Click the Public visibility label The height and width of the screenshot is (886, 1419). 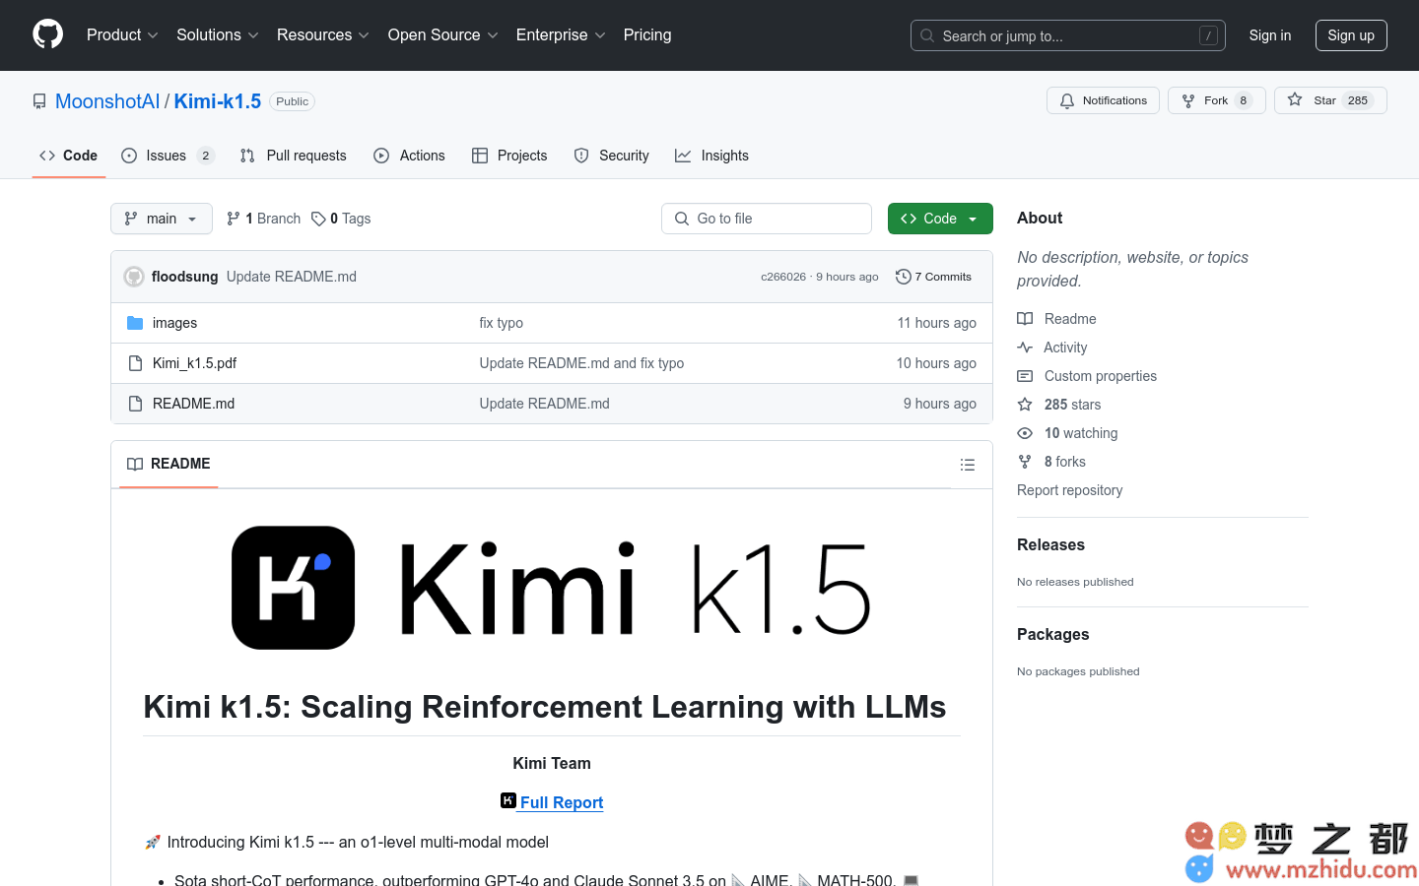[x=292, y=101]
